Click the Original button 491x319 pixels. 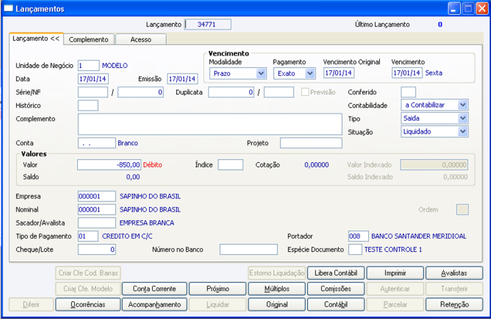(x=277, y=304)
